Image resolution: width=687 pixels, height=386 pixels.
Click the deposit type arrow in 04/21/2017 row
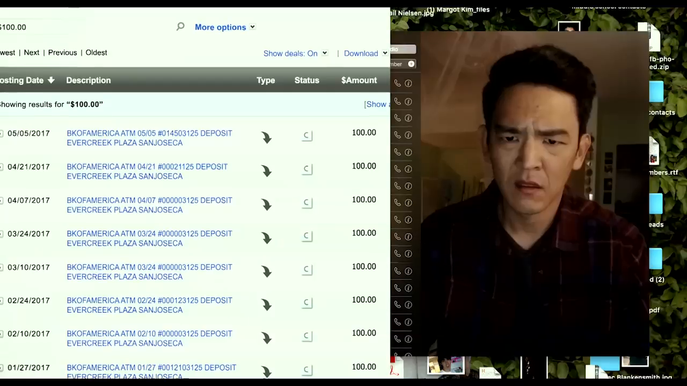[x=267, y=171]
